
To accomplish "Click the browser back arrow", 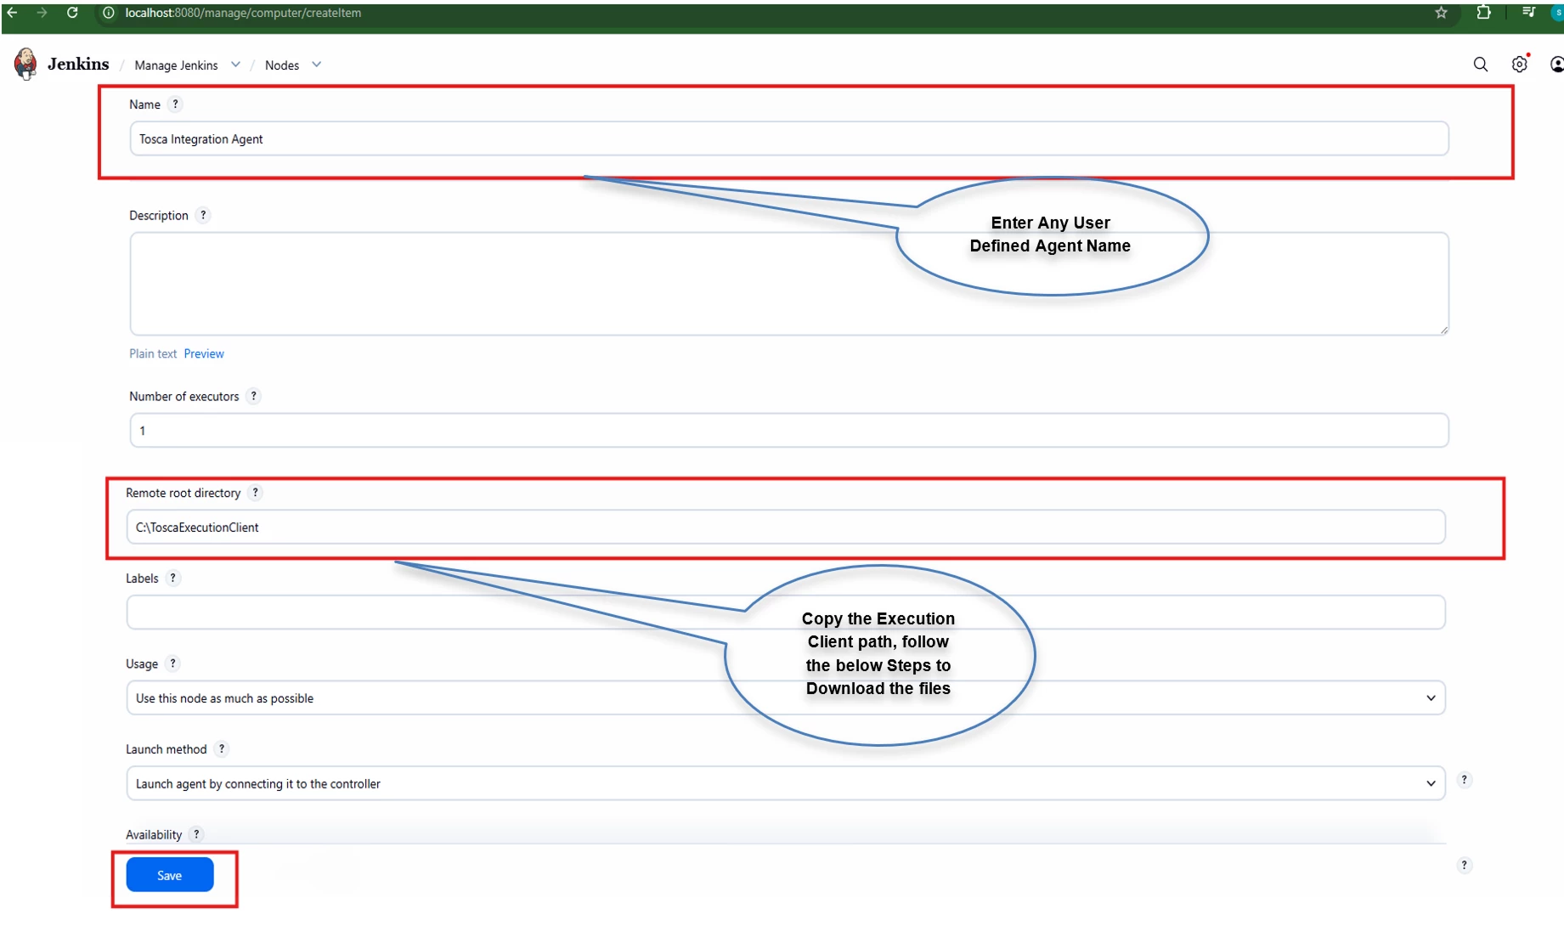I will pos(12,13).
